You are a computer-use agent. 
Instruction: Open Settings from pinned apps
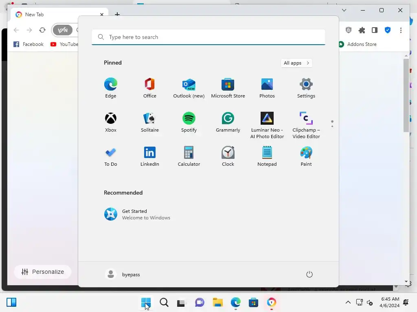(306, 88)
